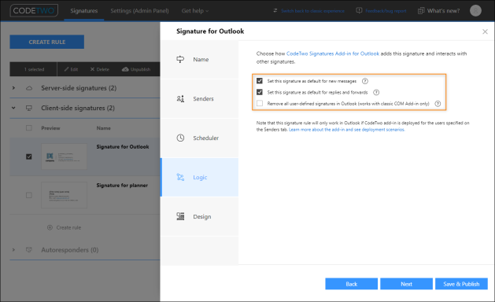Click the Next button
This screenshot has height=302, width=495.
pyautogui.click(x=406, y=284)
